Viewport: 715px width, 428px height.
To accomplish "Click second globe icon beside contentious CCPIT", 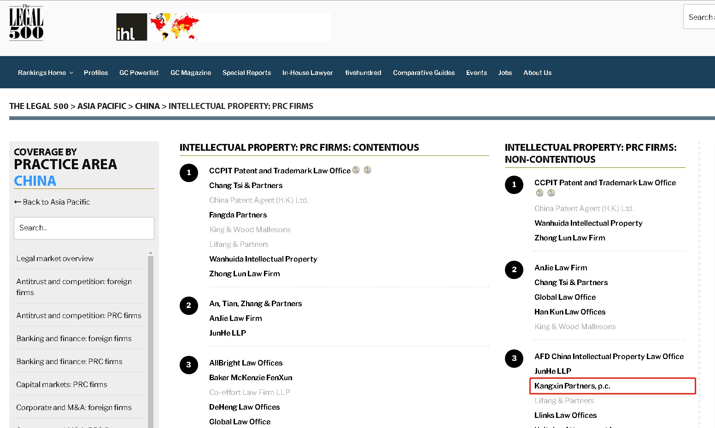I will pyautogui.click(x=367, y=170).
